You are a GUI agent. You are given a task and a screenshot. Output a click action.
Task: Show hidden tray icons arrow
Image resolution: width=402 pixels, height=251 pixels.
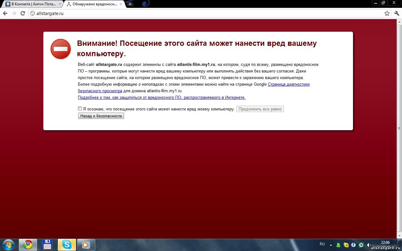click(331, 245)
